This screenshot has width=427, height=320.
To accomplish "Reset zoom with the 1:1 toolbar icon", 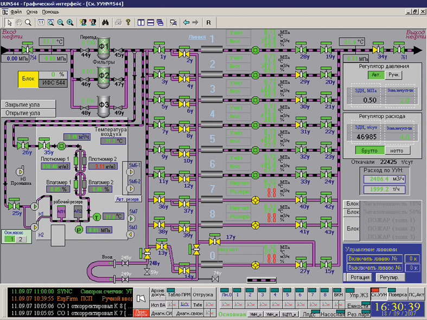I will coord(41,22).
